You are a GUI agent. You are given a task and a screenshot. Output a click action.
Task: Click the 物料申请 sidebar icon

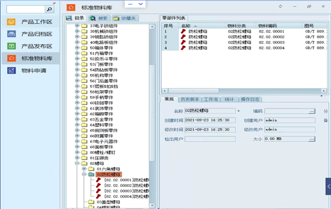tap(11, 70)
